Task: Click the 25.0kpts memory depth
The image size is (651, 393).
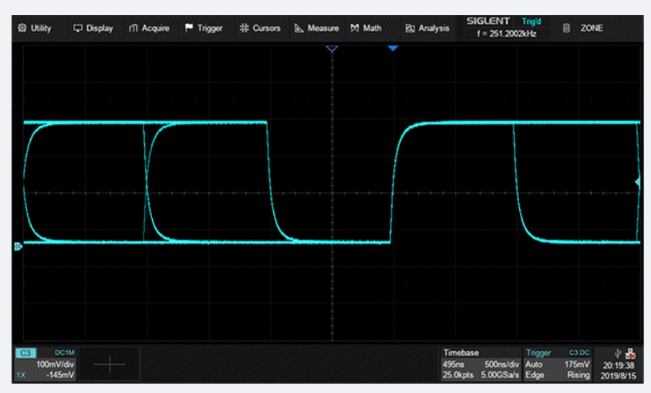Action: (x=458, y=375)
